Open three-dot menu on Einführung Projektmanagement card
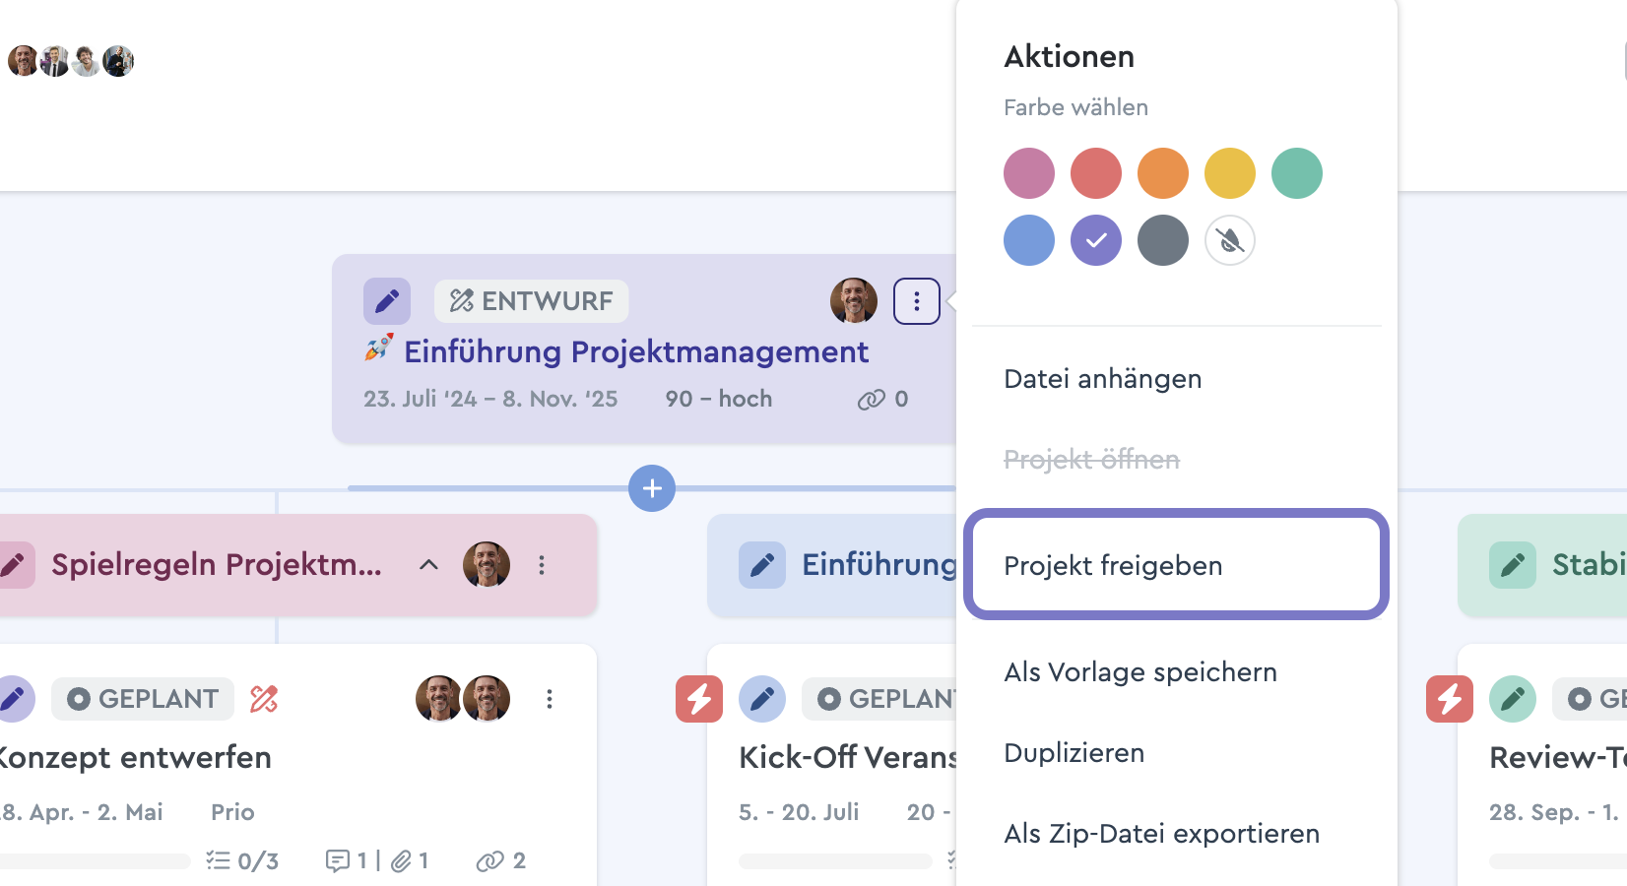 point(916,301)
